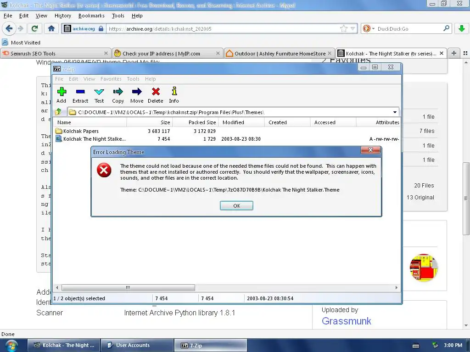Close the Error Loading Theme dialog
Screen dimensions: 470x352
pyautogui.click(x=370, y=150)
